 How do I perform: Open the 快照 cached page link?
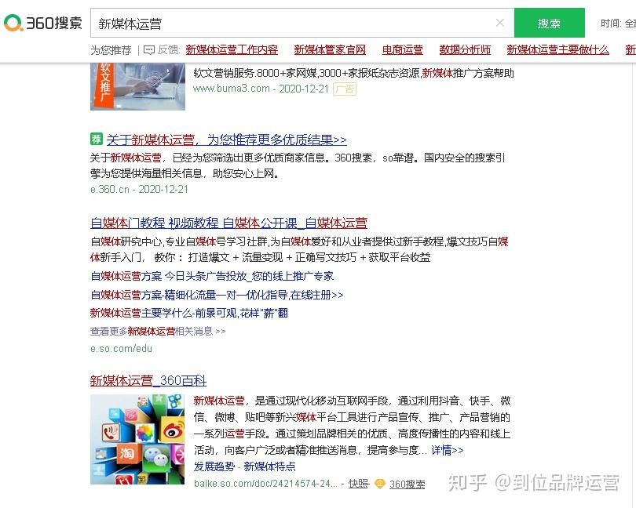pos(359,484)
